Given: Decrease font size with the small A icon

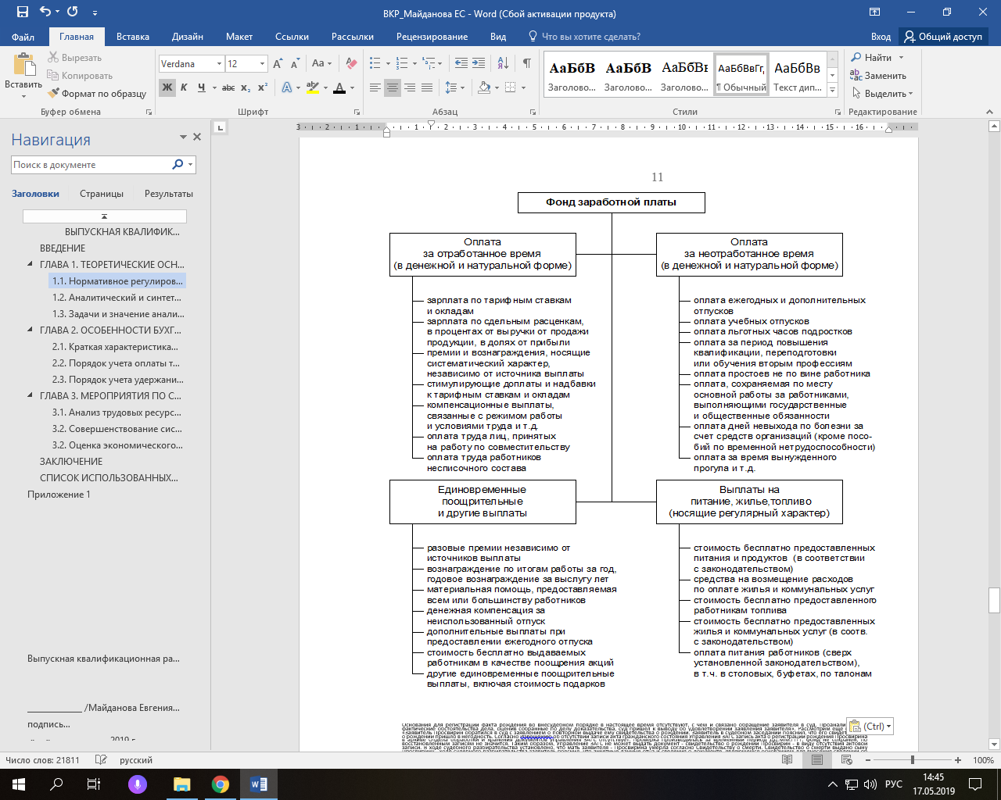Looking at the screenshot, I should pyautogui.click(x=295, y=64).
